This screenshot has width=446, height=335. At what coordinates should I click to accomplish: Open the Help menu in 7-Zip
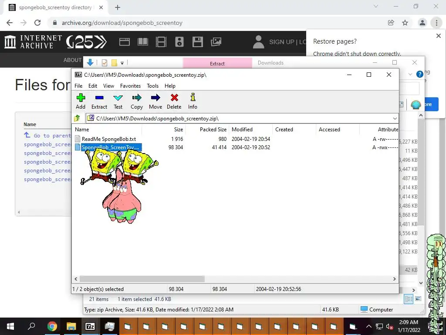click(x=170, y=86)
